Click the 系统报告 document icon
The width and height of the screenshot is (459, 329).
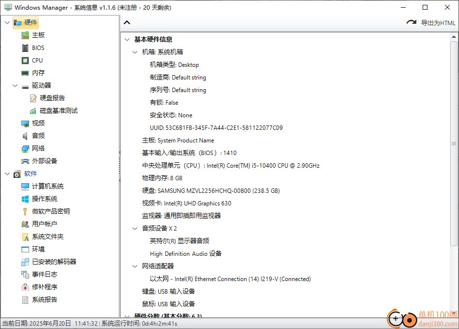pos(25,300)
